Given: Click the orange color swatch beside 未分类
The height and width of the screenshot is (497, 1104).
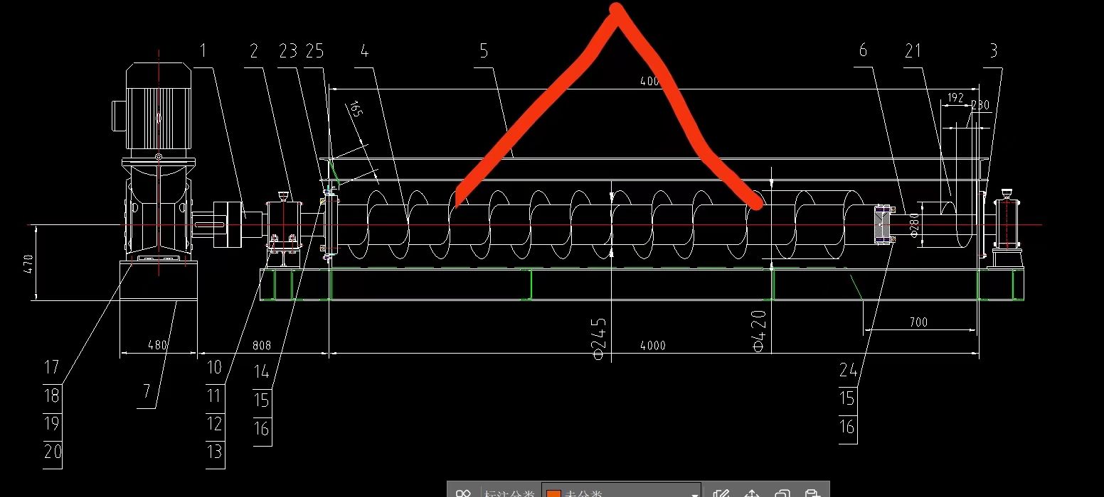Looking at the screenshot, I should coord(553,494).
